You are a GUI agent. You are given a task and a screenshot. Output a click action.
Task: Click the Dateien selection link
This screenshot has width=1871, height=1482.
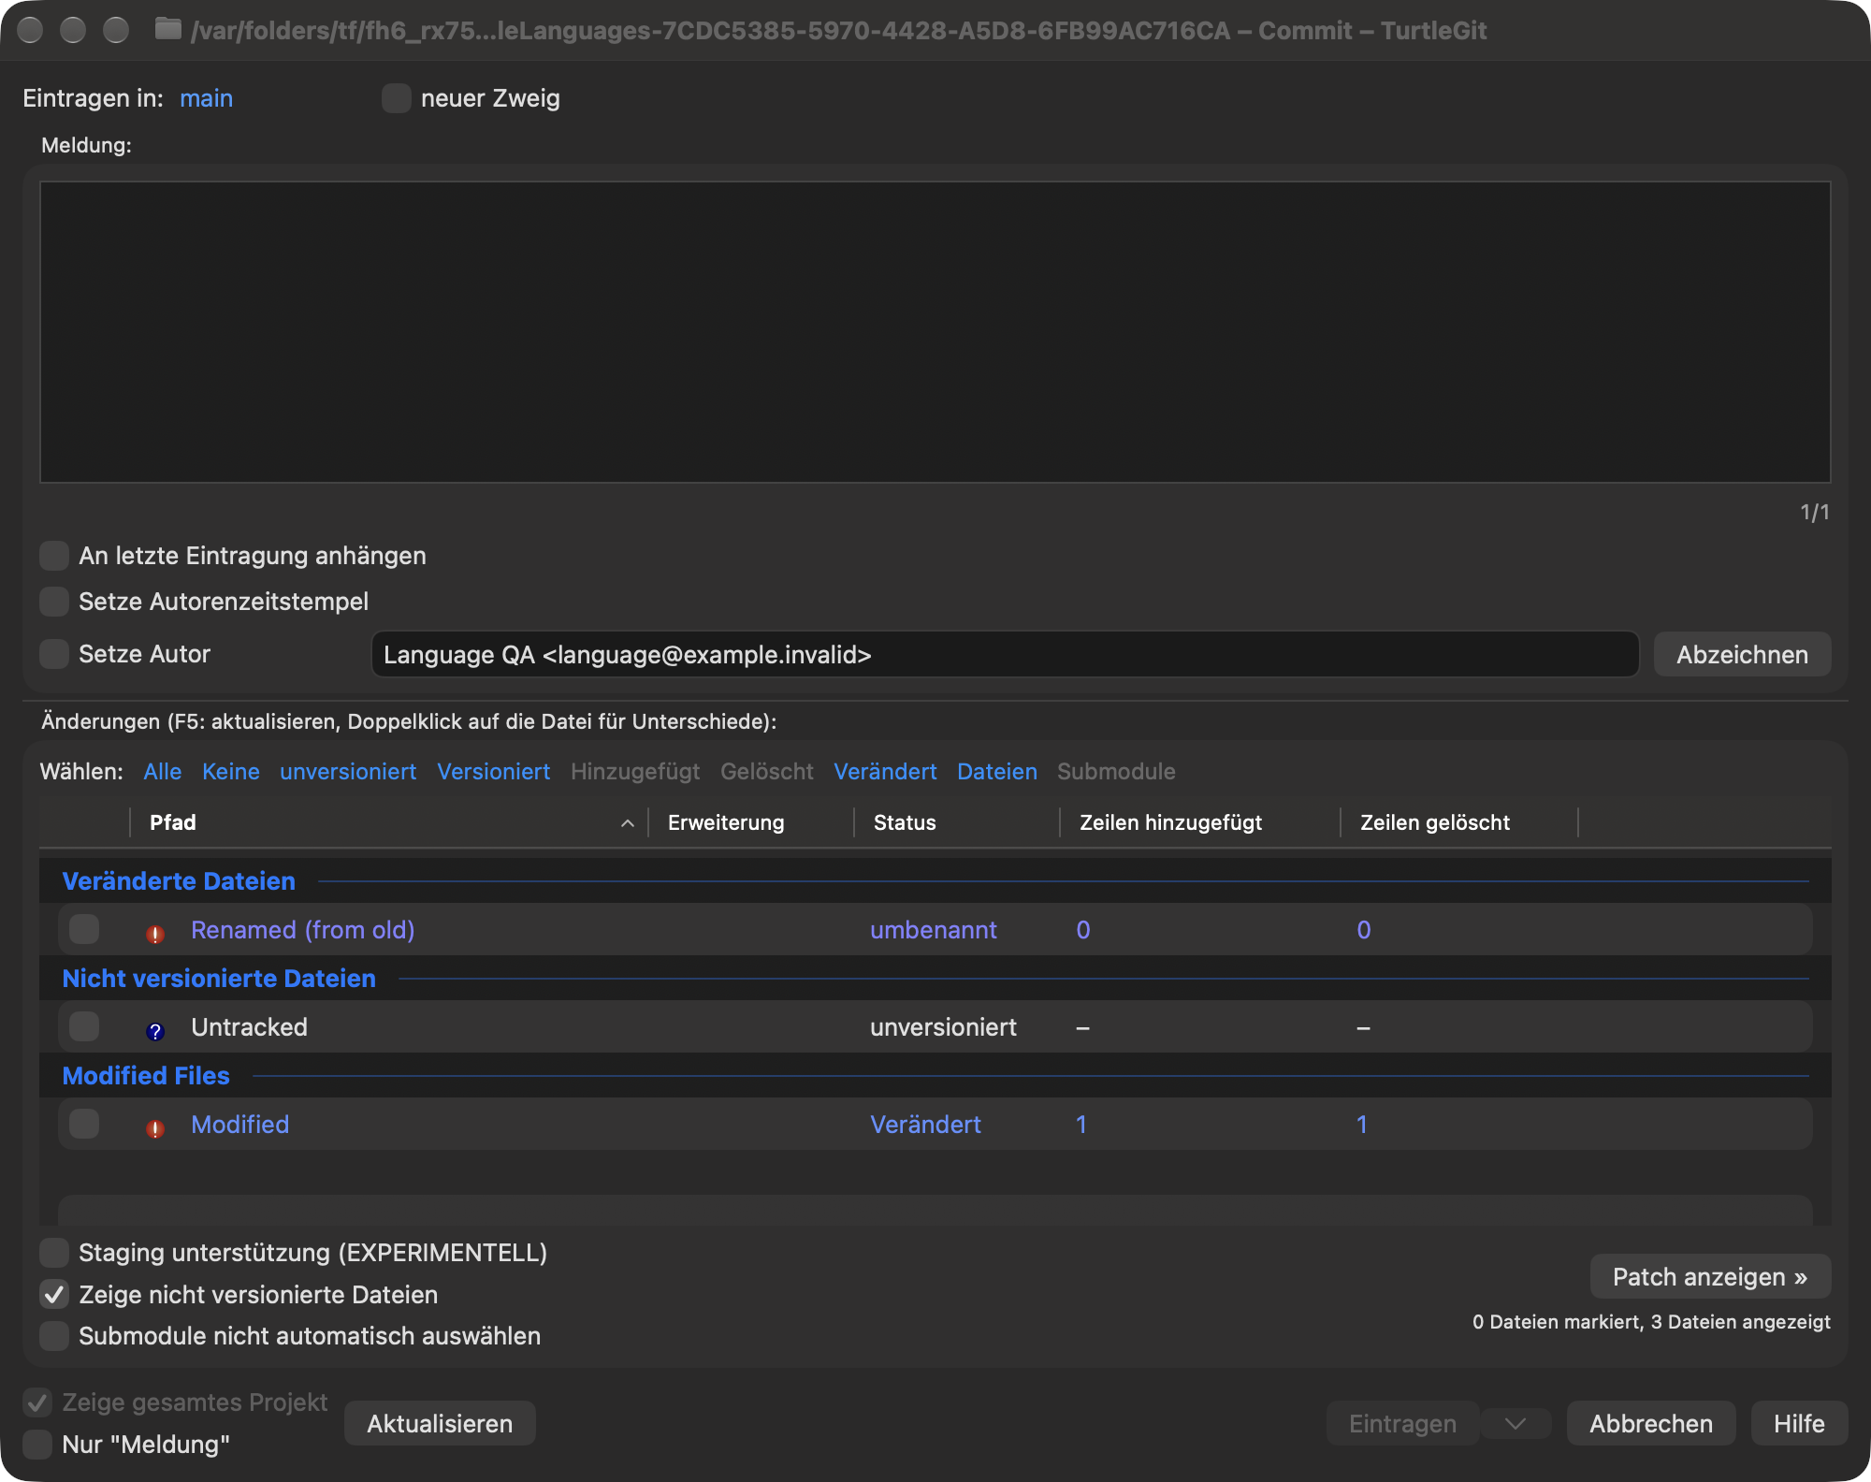997,771
